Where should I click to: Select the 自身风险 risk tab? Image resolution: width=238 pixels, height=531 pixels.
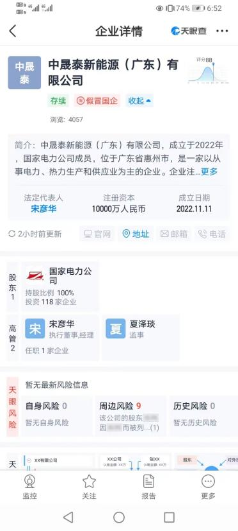click(x=56, y=415)
